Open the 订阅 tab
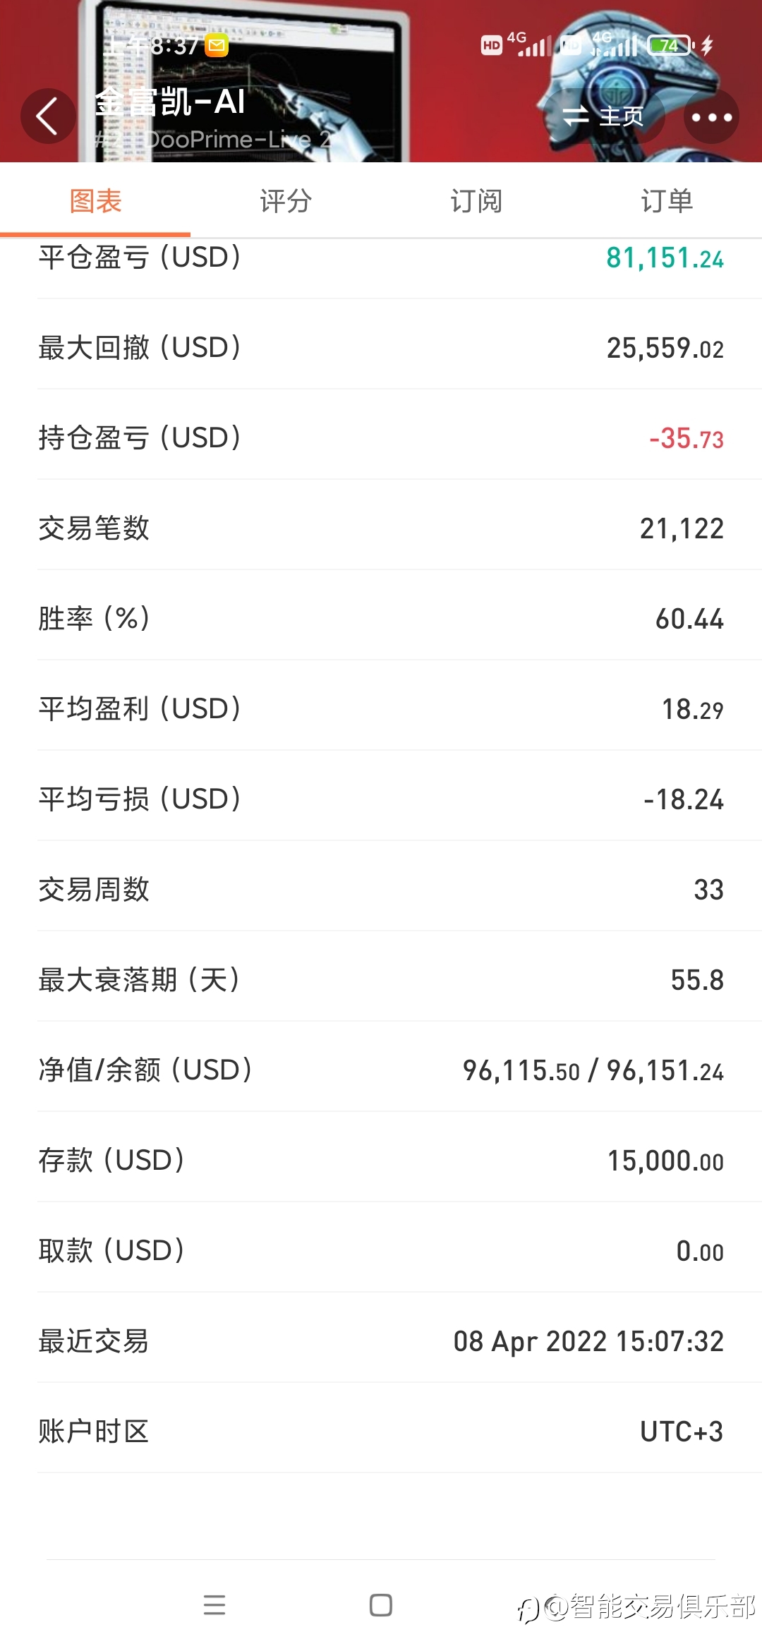The height and width of the screenshot is (1651, 762). (x=476, y=201)
